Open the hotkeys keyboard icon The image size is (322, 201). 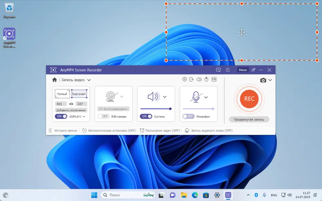(x=214, y=79)
